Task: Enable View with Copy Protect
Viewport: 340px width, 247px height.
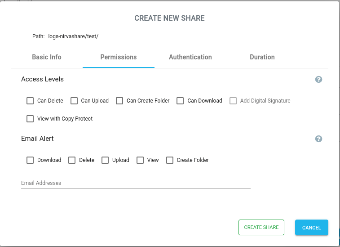Action: pyautogui.click(x=30, y=119)
